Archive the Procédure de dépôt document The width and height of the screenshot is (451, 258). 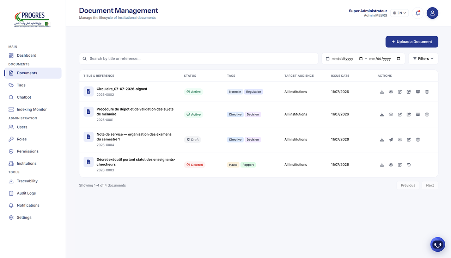[x=418, y=114]
